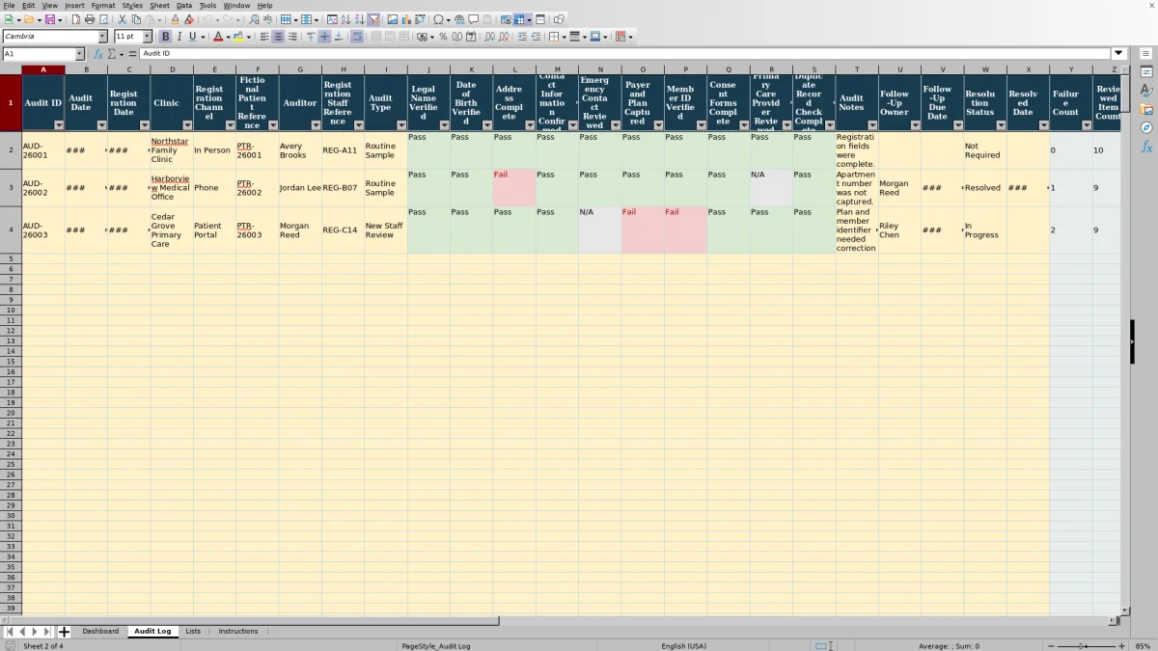The image size is (1158, 651).
Task: Switch to the Instructions sheet tab
Action: (x=238, y=632)
